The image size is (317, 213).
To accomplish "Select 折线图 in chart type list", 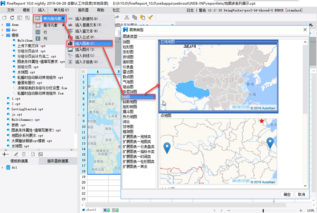I will pos(128,57).
